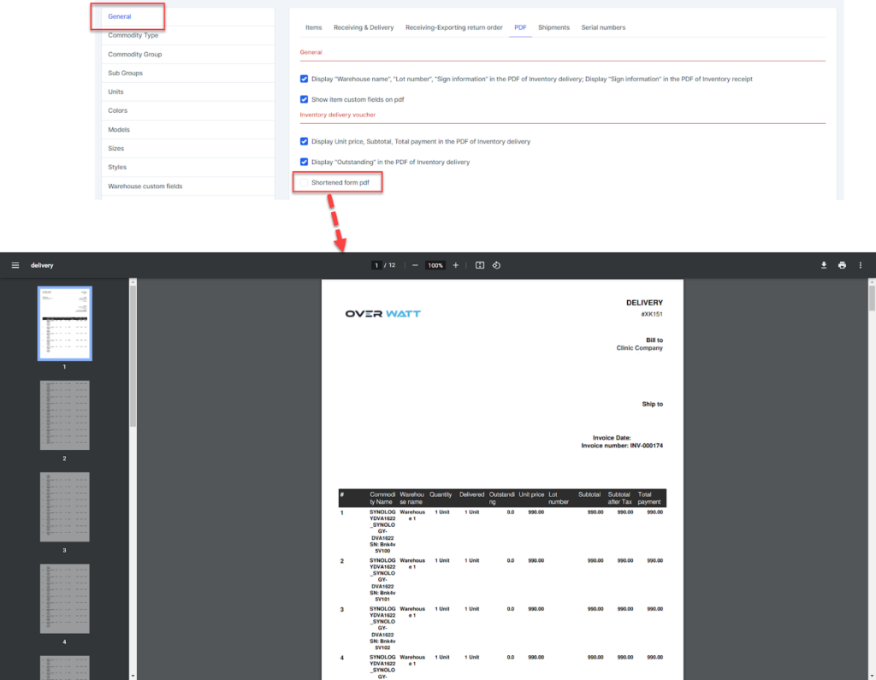
Task: Select Commodity Type in the left menu
Action: tap(133, 35)
